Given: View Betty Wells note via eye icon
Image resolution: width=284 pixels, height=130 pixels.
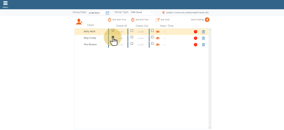Looking at the screenshot, I should click(x=158, y=32).
